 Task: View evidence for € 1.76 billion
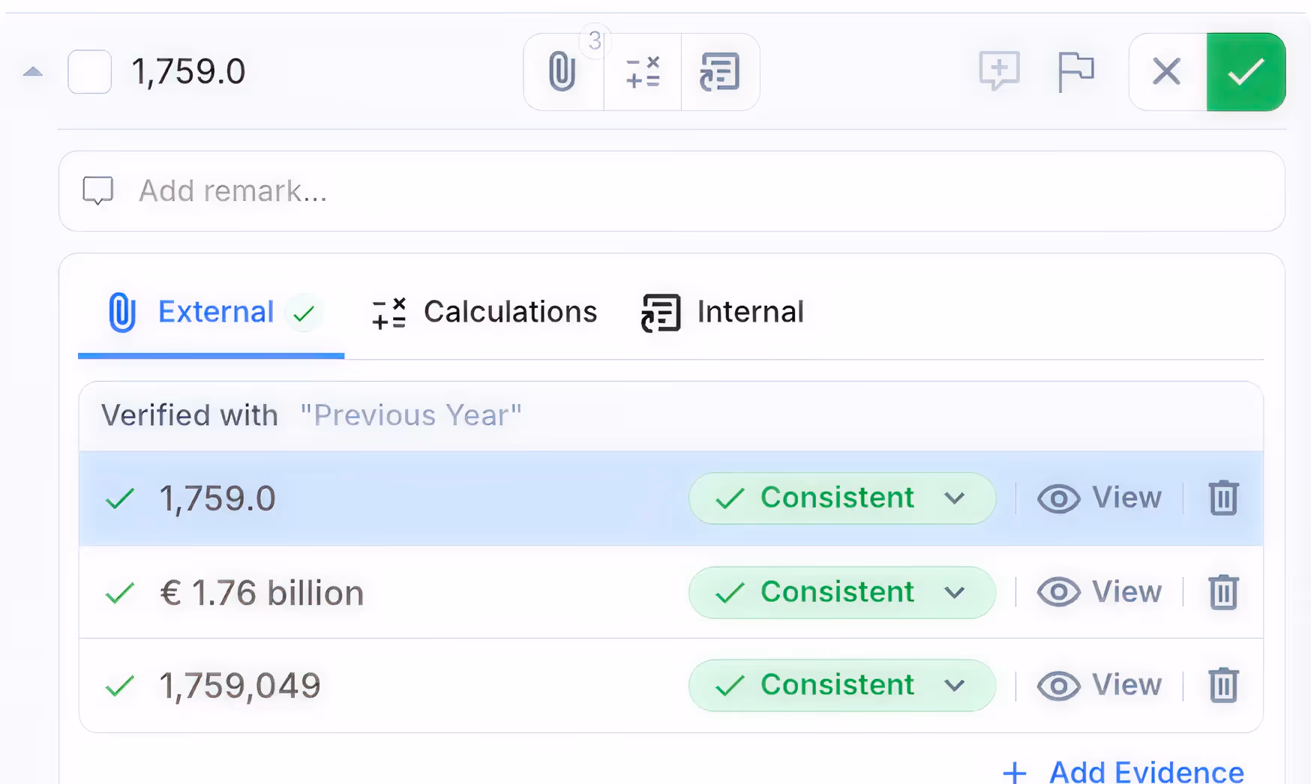tap(1099, 592)
